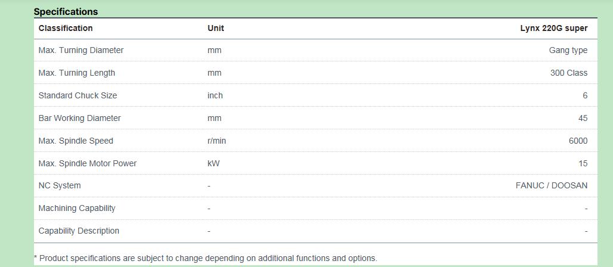Image resolution: width=613 pixels, height=267 pixels.
Task: Select the Max. Spindle Motor Power label
Action: coord(87,163)
